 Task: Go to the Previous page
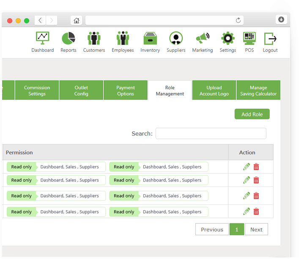[212, 229]
